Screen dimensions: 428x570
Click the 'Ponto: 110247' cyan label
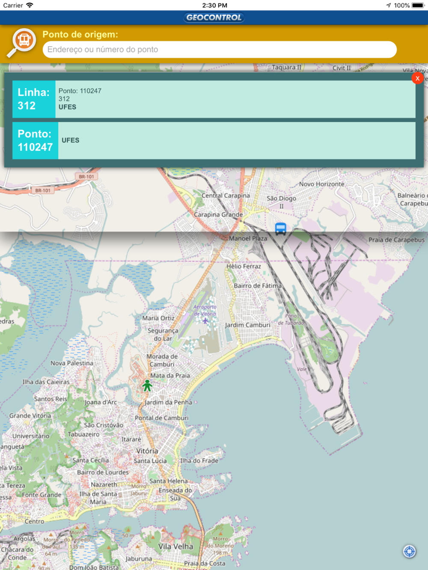pos(35,141)
